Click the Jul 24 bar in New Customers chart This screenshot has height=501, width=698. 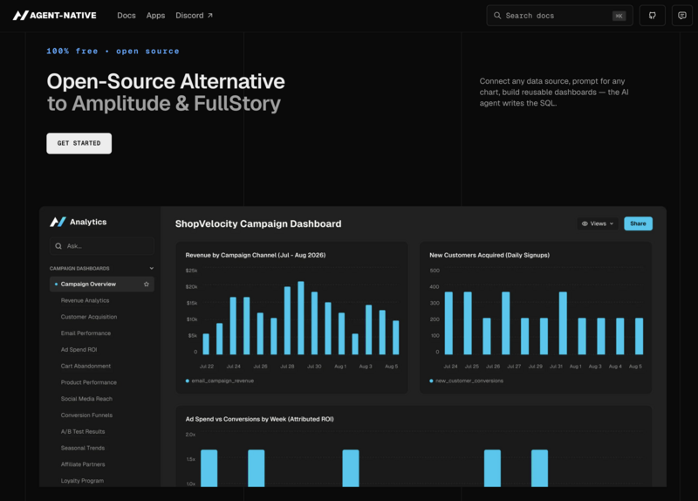(x=448, y=323)
